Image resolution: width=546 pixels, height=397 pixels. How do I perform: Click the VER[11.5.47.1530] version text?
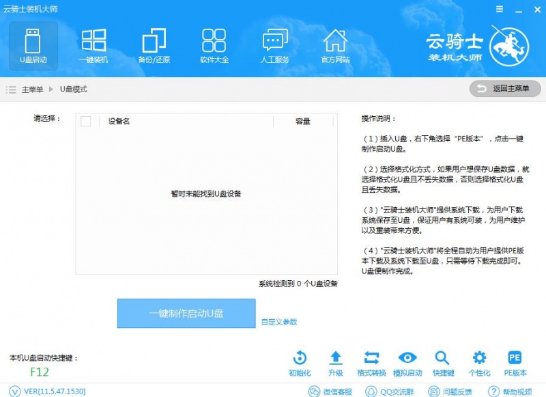(x=55, y=392)
